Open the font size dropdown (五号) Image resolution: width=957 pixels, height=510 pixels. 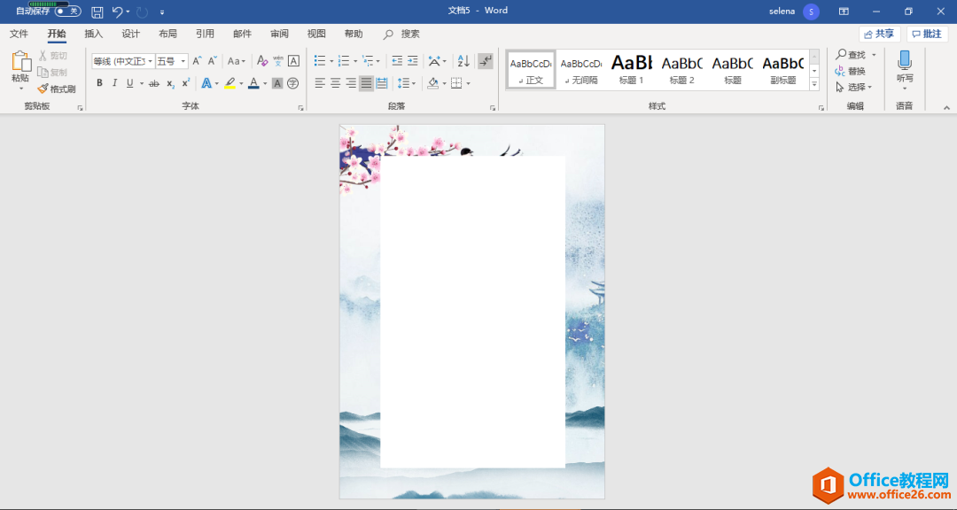click(x=172, y=61)
